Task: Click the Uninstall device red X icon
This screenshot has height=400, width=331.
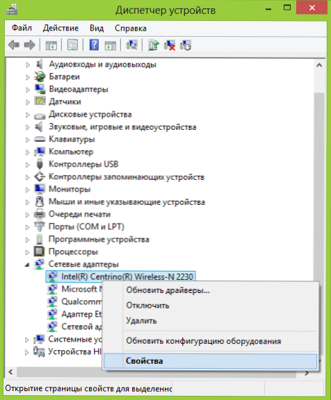Action: (170, 45)
